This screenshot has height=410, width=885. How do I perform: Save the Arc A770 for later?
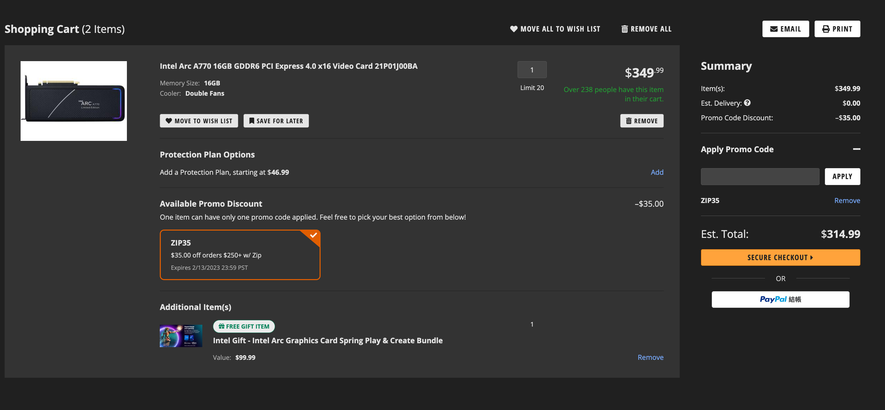[x=276, y=121]
